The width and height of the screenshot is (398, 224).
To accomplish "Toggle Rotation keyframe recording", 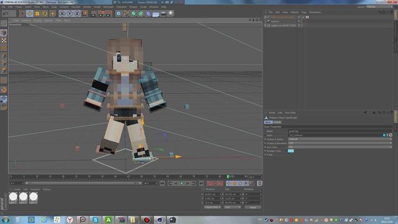I will pyautogui.click(x=241, y=184).
